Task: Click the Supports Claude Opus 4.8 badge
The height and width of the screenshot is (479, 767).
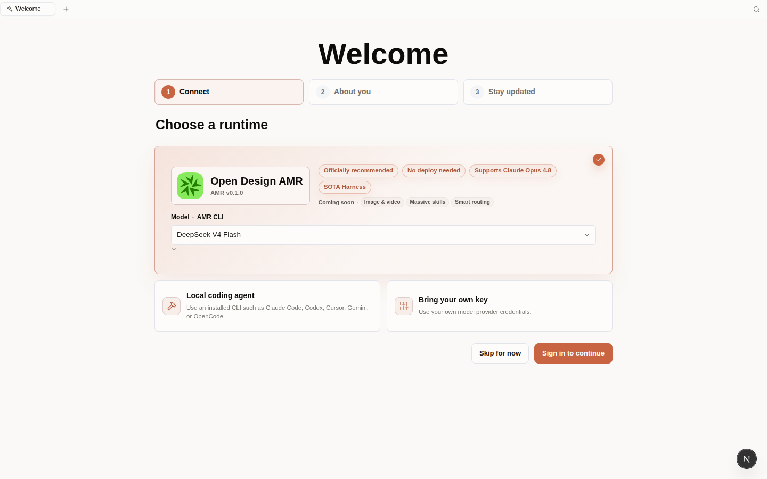Action: tap(513, 171)
